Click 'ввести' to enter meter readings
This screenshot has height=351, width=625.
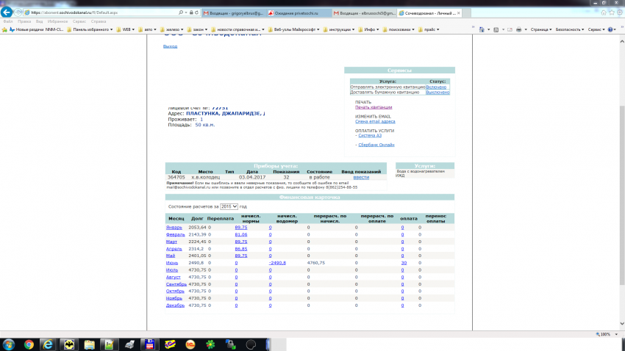pyautogui.click(x=361, y=177)
